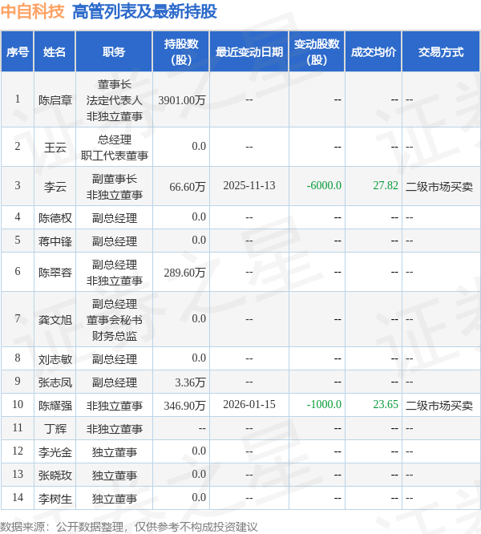Viewport: 481px width, 534px height.
Task: Click the position 法定代表人
Action: coord(115,100)
